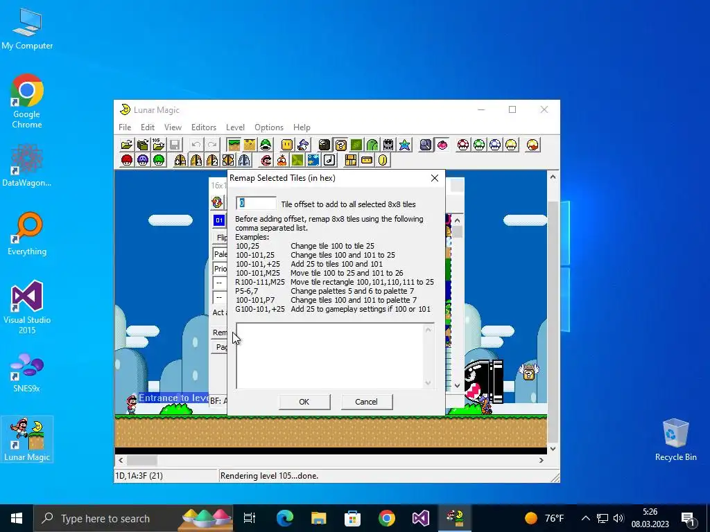710x532 pixels.
Task: Click the door icon with four arrows
Action: [228, 160]
